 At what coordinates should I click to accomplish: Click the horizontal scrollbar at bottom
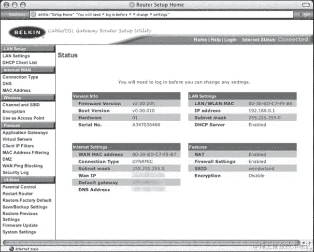pyautogui.click(x=151, y=243)
